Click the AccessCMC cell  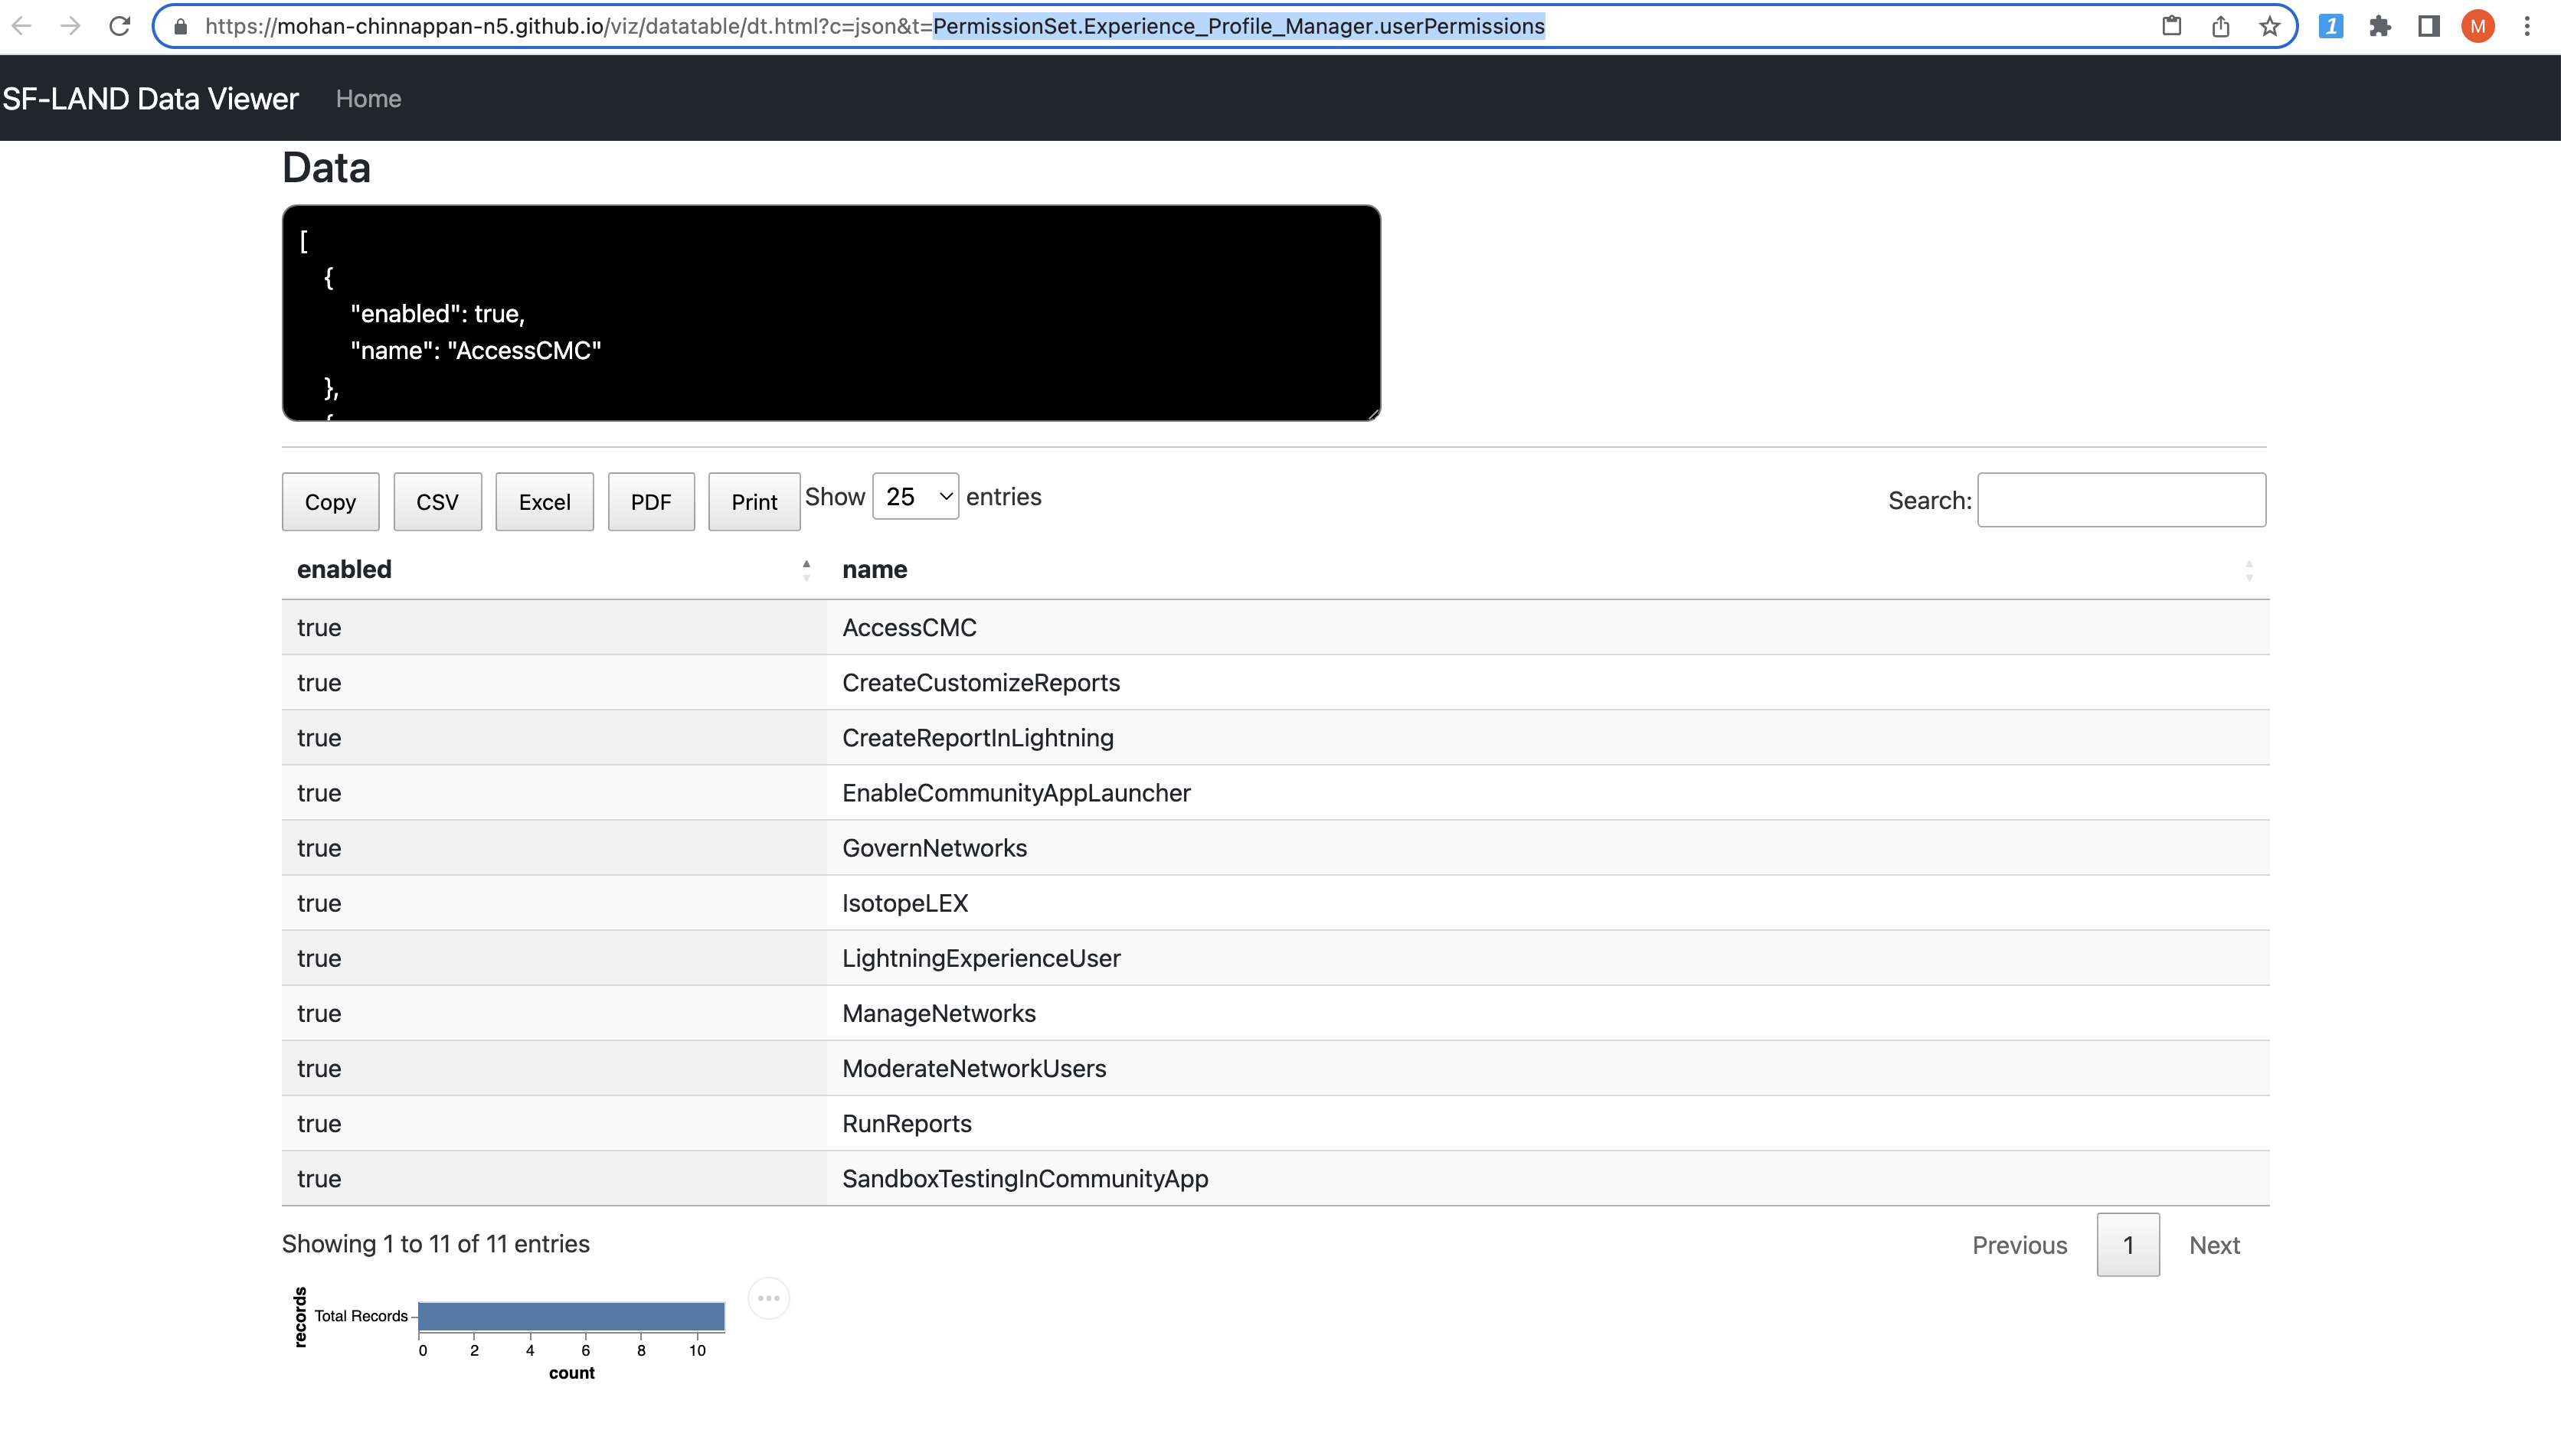click(1548, 627)
